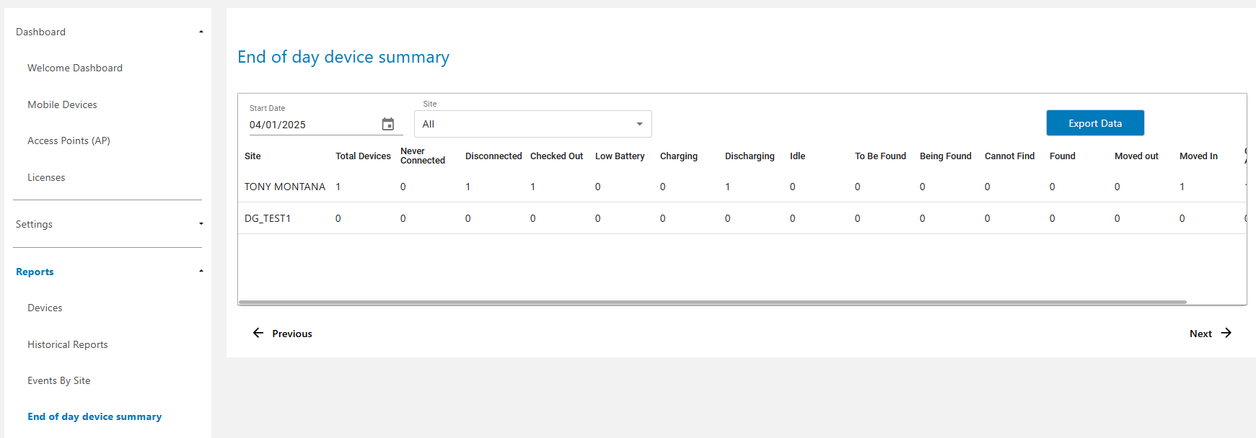1256x438 pixels.
Task: Go to Mobile Devices page
Action: [x=62, y=104]
